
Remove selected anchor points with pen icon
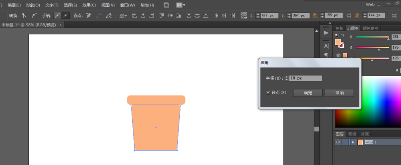tap(89, 16)
